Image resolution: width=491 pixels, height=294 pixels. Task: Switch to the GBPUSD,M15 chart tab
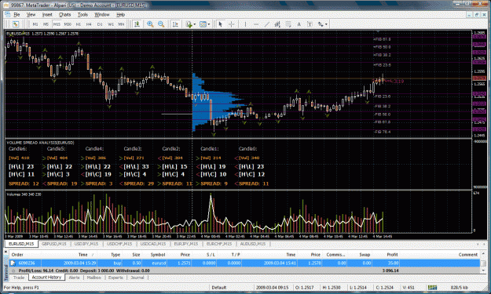(54, 244)
